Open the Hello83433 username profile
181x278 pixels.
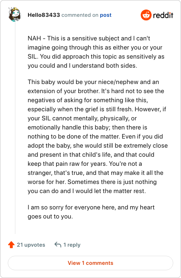tap(43, 15)
